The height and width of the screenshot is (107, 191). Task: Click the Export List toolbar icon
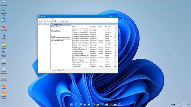[x=52, y=21]
